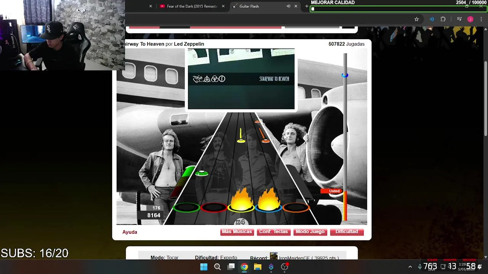488x274 pixels.
Task: Open Task View in the taskbar
Action: click(231, 267)
